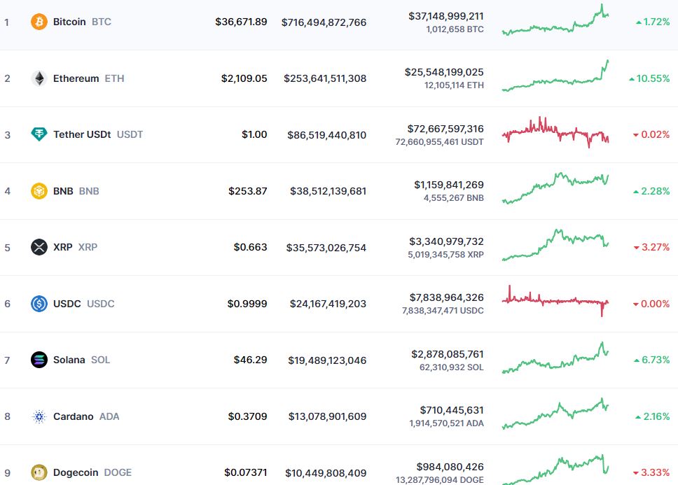This screenshot has height=485, width=678.
Task: Click market cap $716,494,872,766
Action: (x=324, y=22)
